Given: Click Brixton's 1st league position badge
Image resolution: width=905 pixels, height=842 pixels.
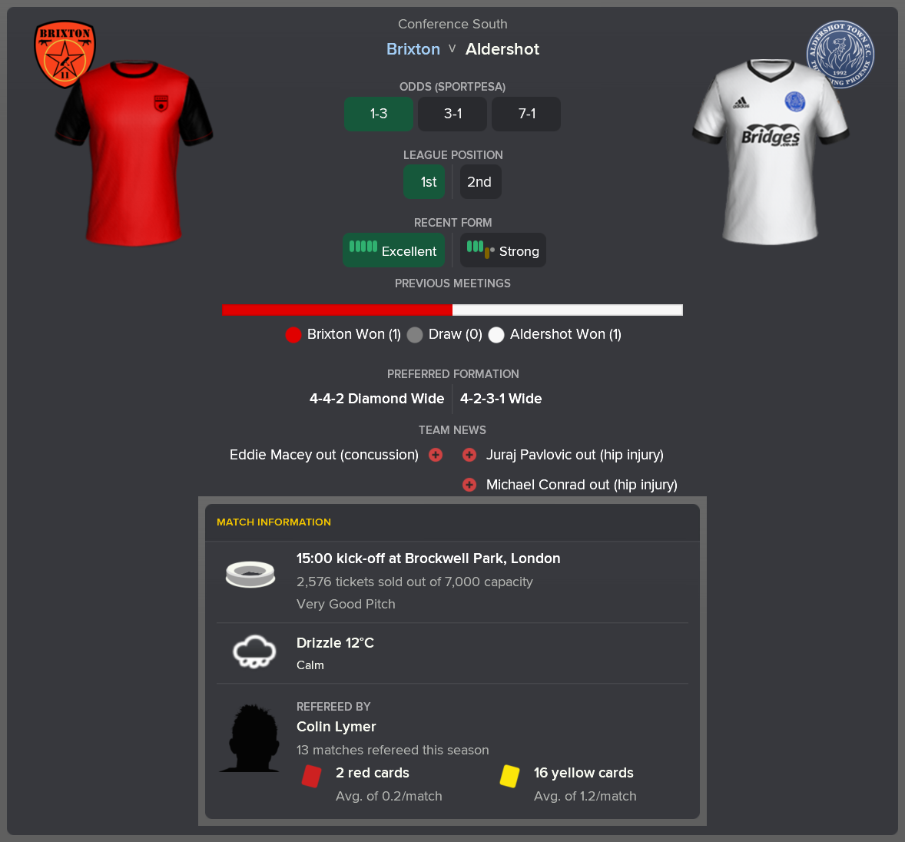Looking at the screenshot, I should 424,182.
